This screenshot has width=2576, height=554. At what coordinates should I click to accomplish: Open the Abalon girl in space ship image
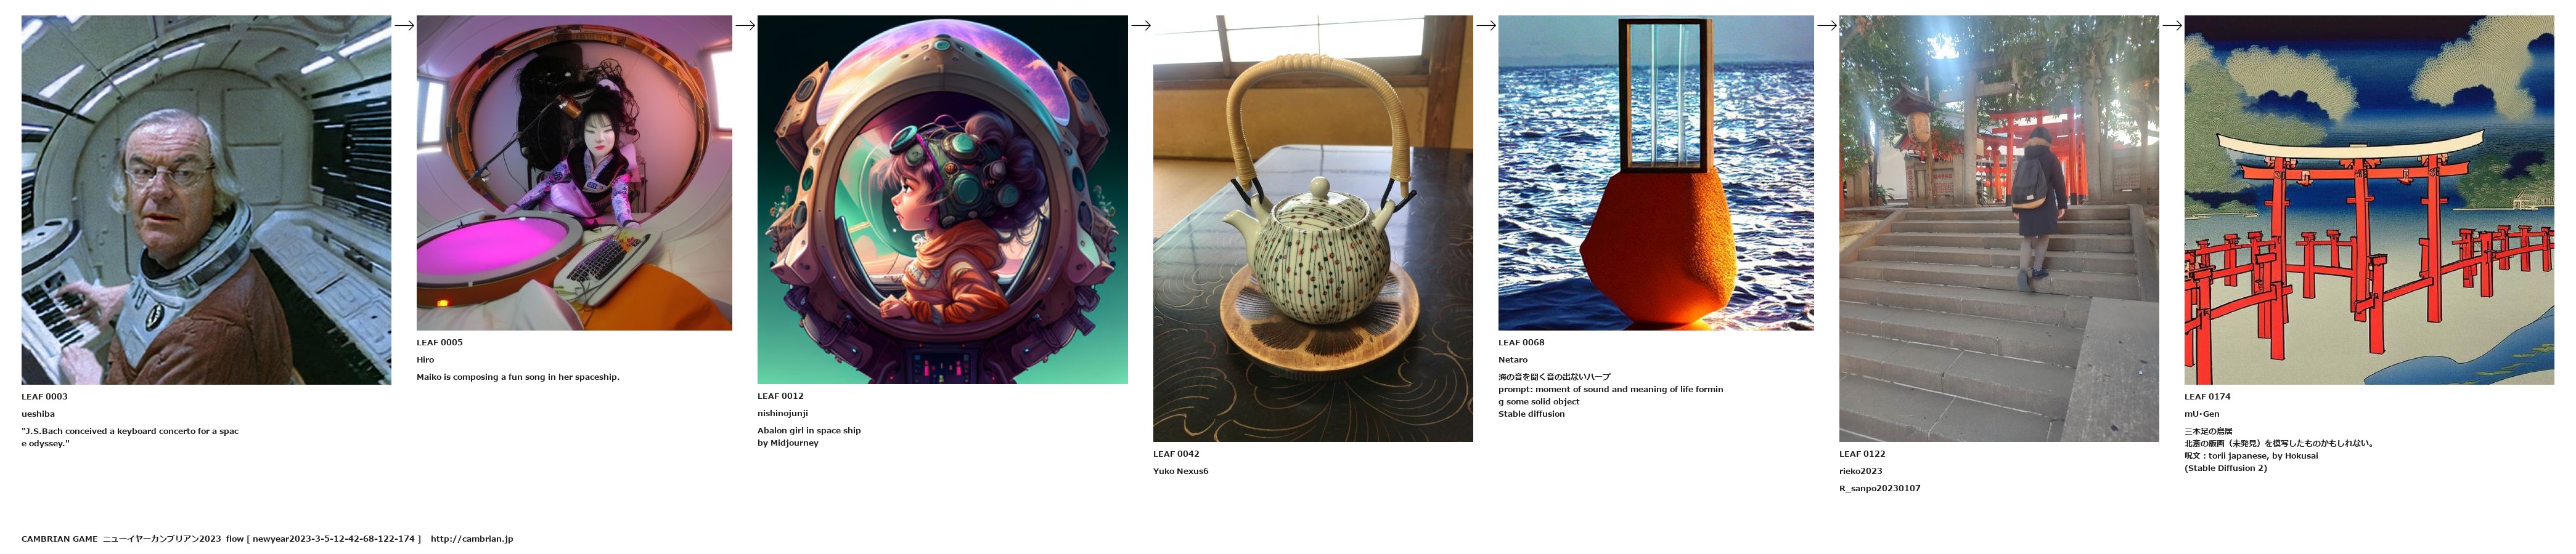tap(942, 199)
